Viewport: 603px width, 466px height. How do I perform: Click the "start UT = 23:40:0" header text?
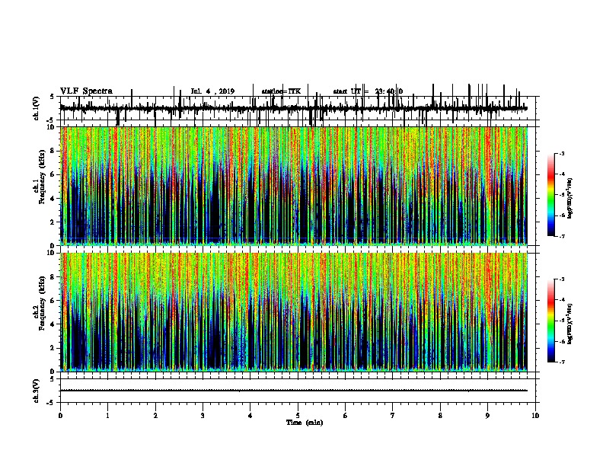click(368, 91)
